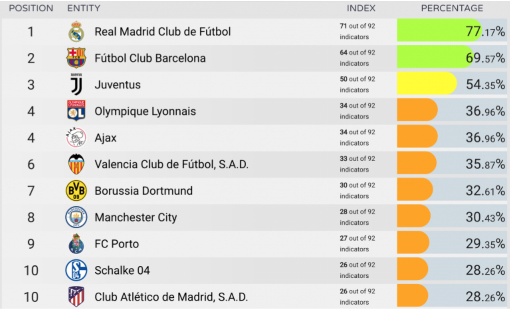Click the Ajax logo icon
The width and height of the screenshot is (510, 309).
76,138
